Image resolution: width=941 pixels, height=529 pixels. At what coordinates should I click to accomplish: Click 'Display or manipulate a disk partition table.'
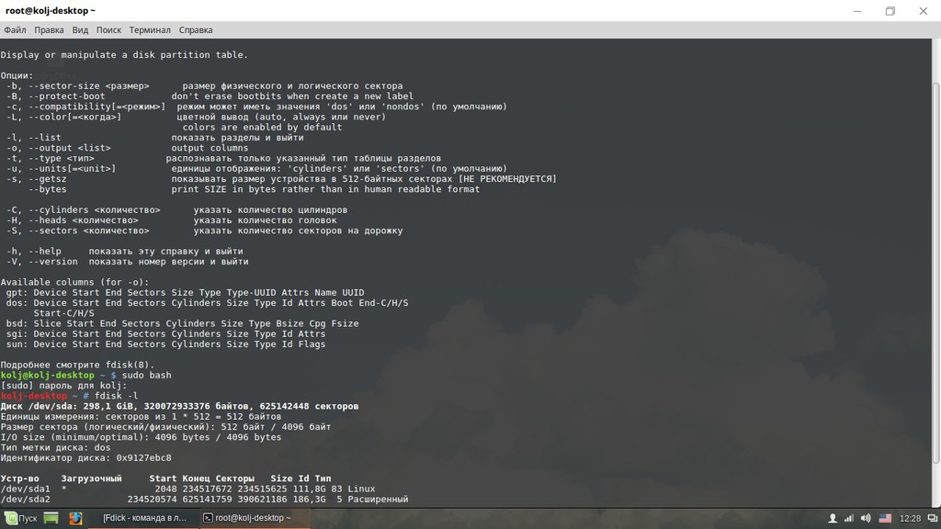(124, 54)
